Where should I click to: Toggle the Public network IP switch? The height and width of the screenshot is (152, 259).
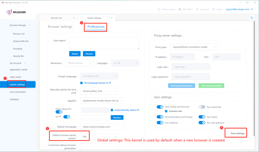(59, 112)
